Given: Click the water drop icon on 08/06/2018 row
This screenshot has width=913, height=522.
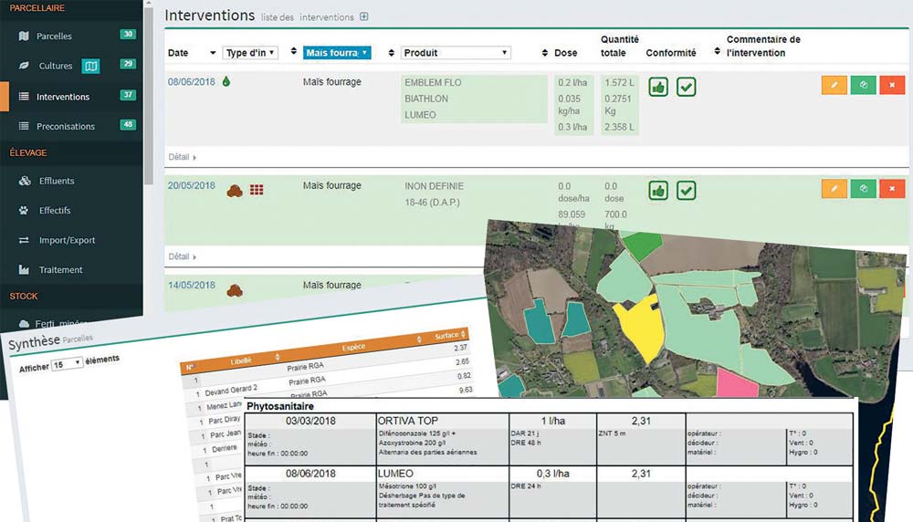Looking at the screenshot, I should [226, 81].
